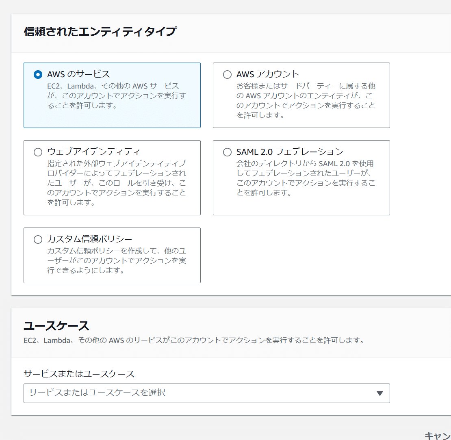
Task: Click the AWS アカウント card description text
Action: coord(306,101)
